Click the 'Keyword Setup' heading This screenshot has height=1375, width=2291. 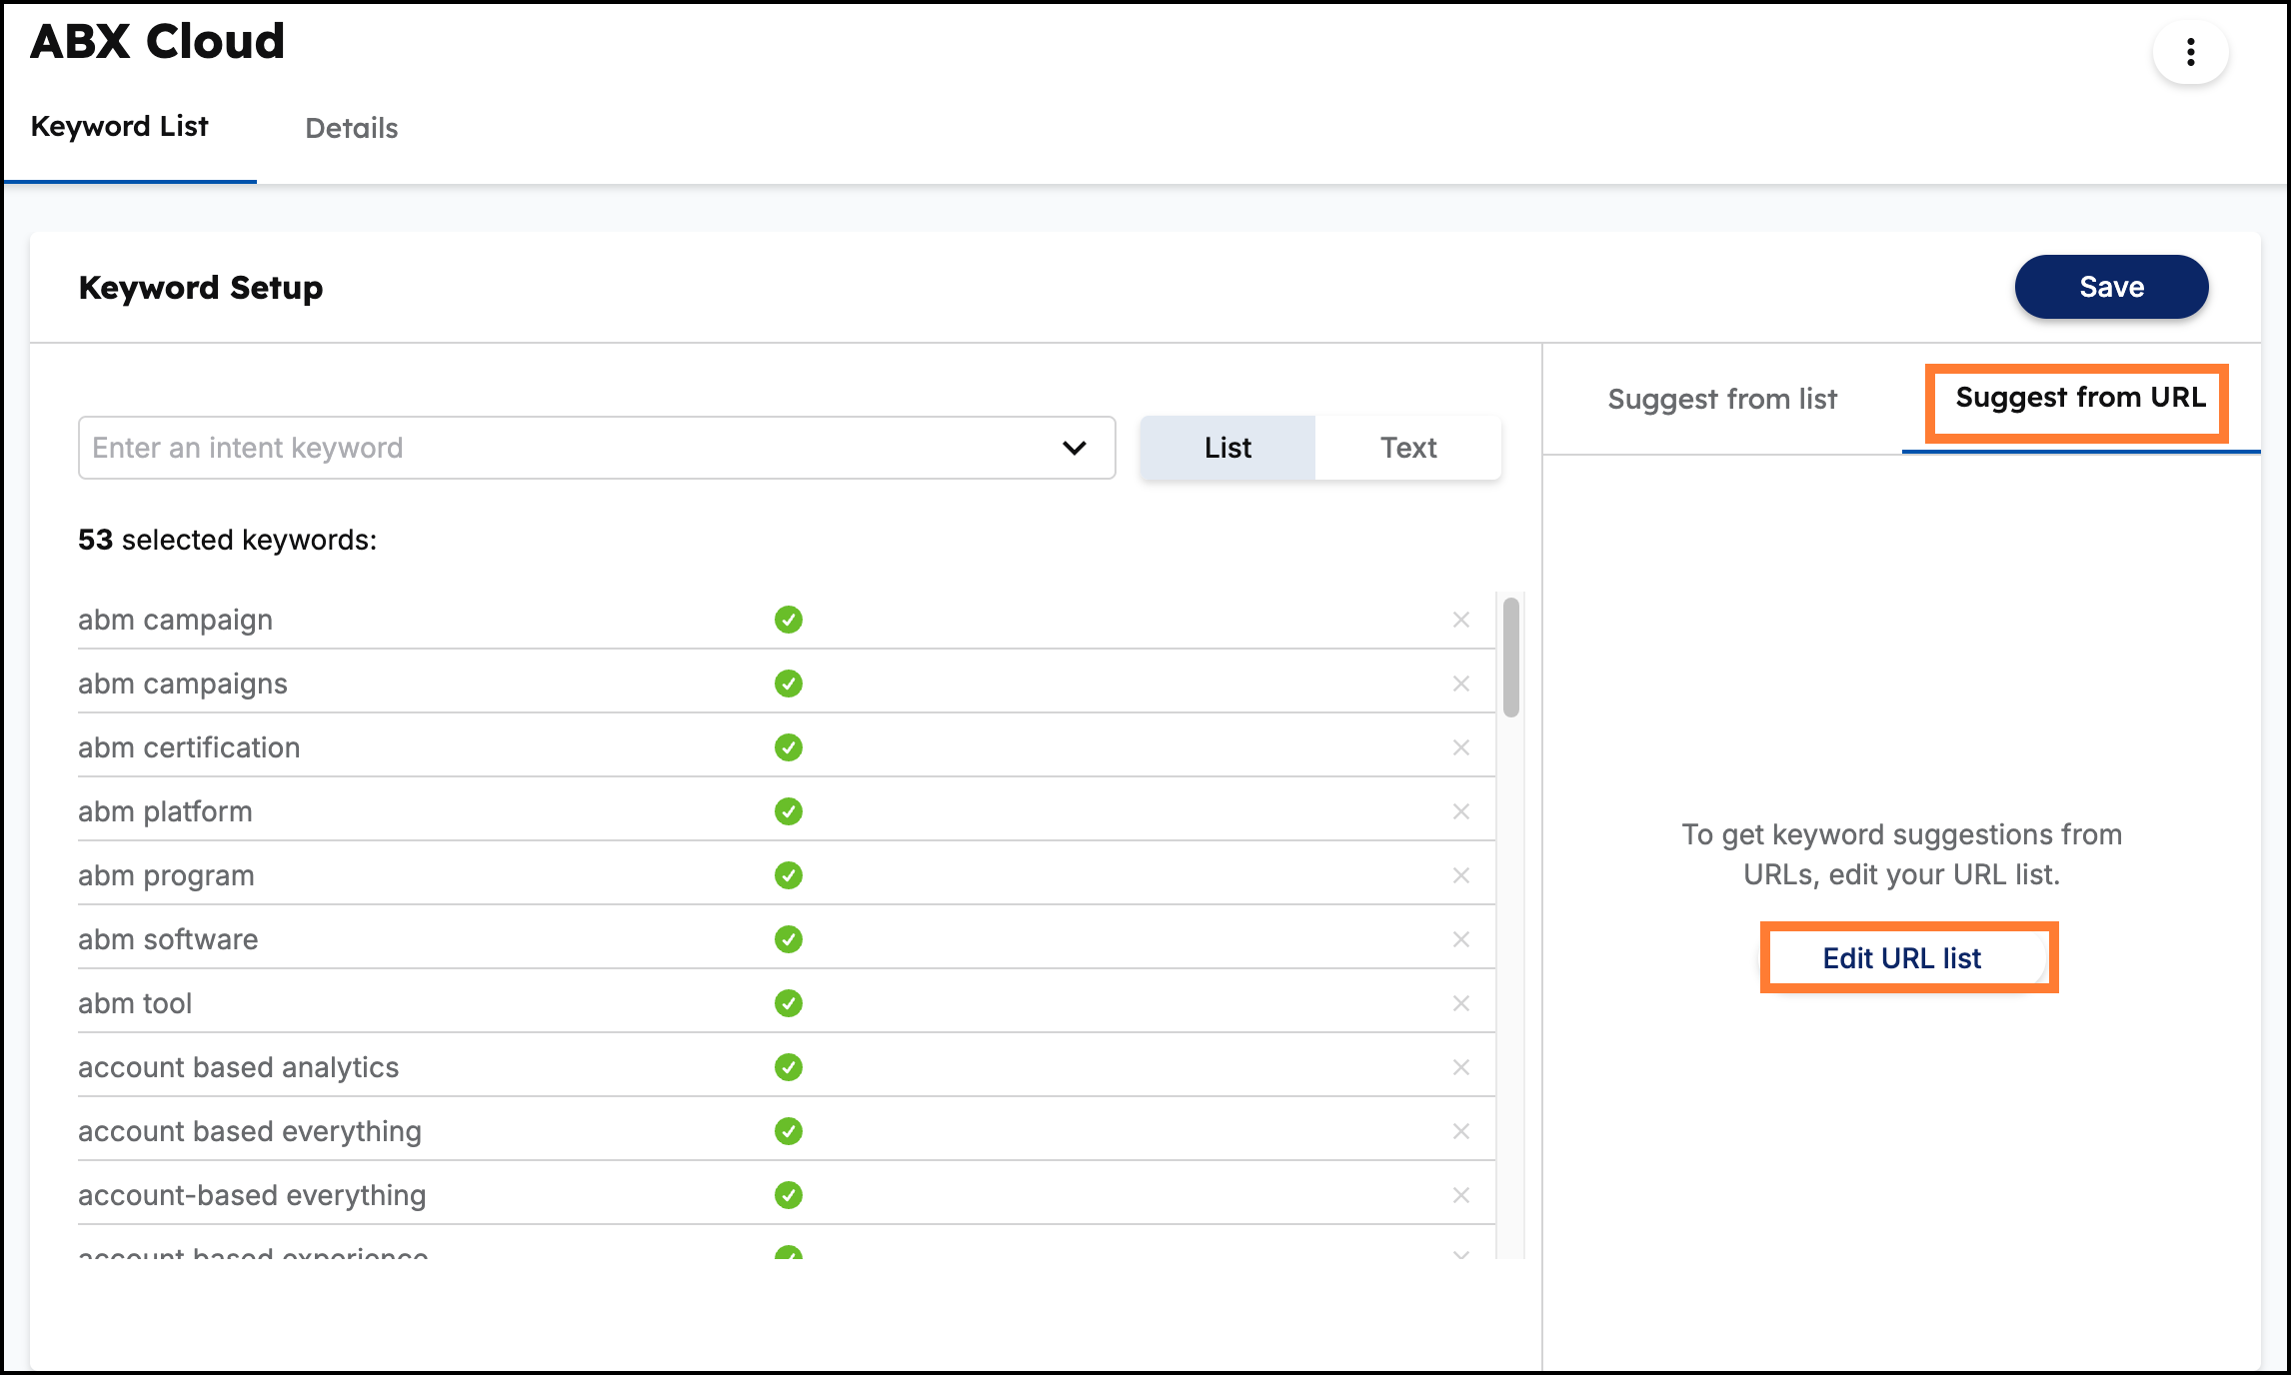pyautogui.click(x=201, y=288)
